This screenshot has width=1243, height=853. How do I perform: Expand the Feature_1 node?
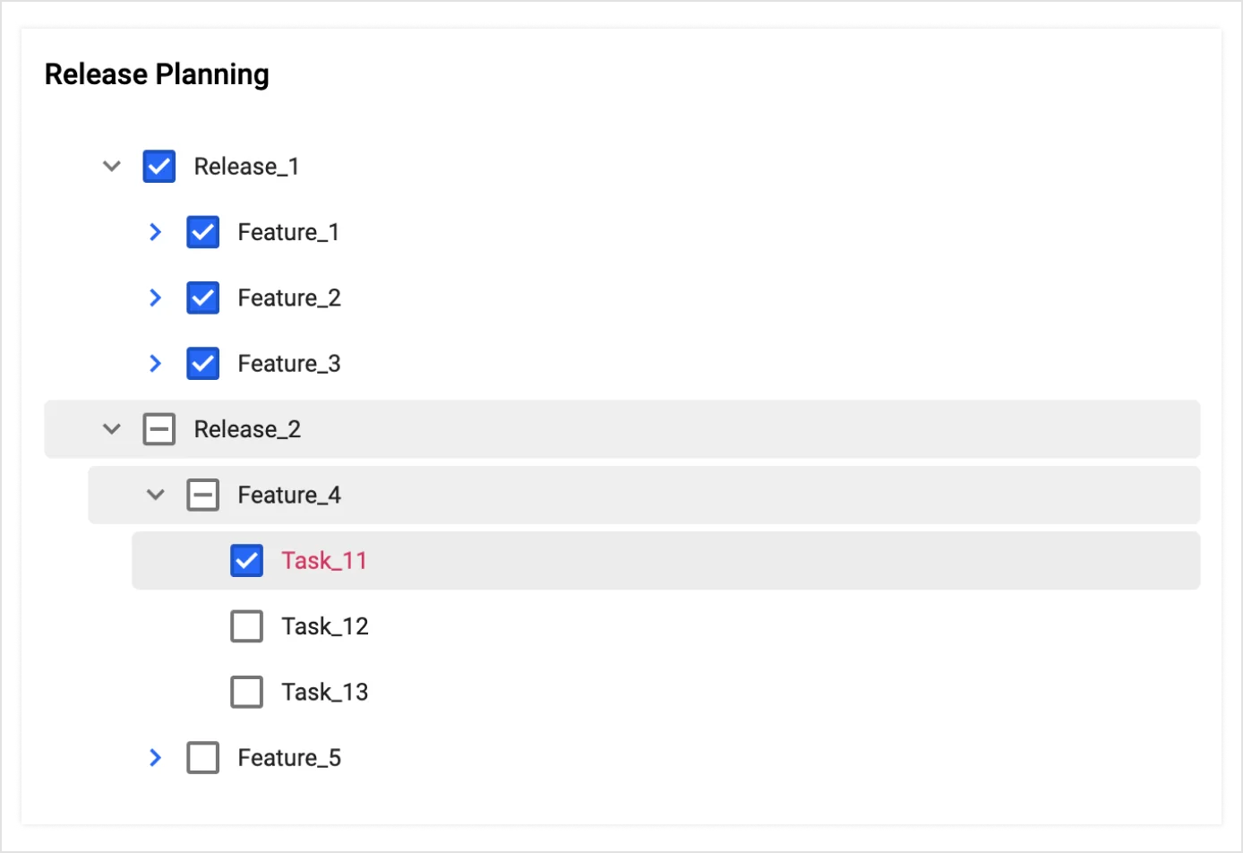[155, 231]
